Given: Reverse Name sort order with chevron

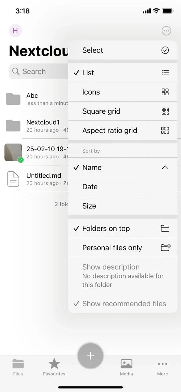Looking at the screenshot, I should (165, 167).
